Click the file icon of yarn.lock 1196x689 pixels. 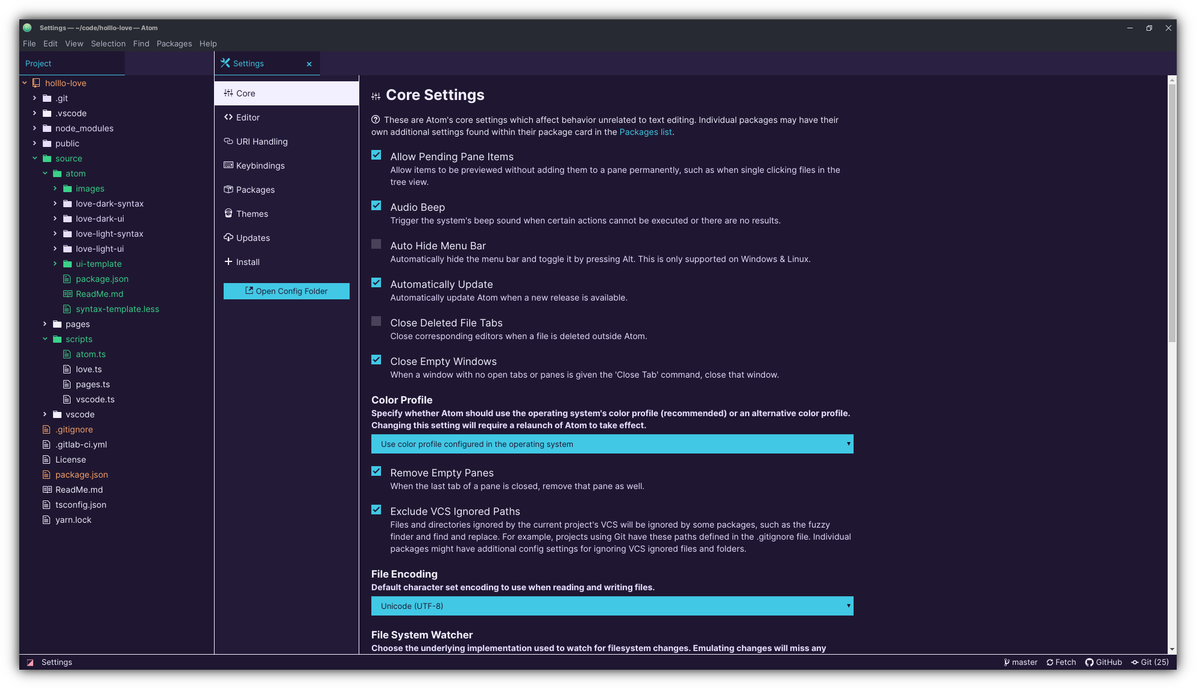46,520
